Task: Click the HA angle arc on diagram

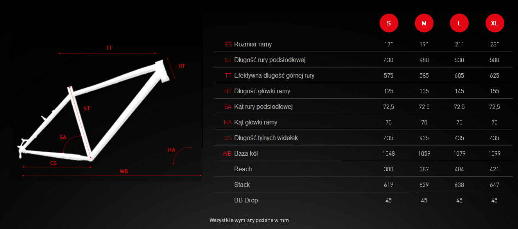Action: (x=181, y=155)
